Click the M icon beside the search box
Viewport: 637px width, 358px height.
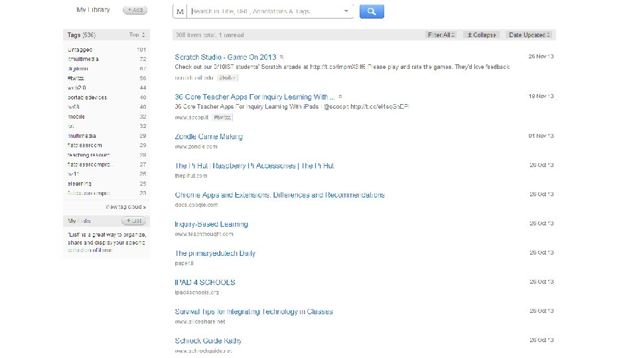(180, 11)
